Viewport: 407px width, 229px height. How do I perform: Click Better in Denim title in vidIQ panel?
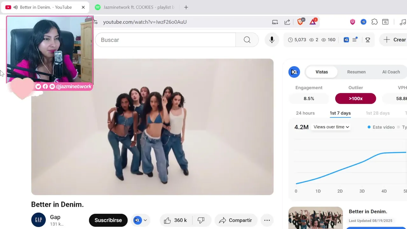click(368, 212)
